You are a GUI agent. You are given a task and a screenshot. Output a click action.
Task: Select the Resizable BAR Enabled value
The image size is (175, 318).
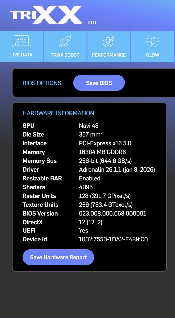click(90, 178)
